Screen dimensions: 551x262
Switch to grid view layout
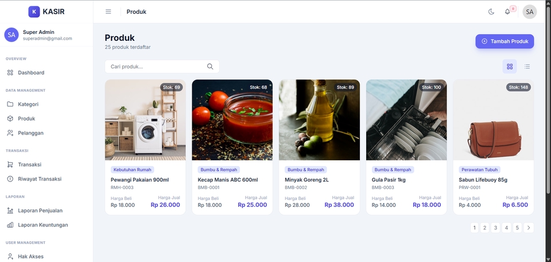coord(510,67)
